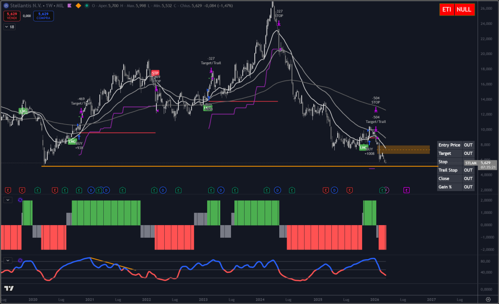Viewport: 499px width, 304px height.
Task: Select the 1W timeframe in the chart title
Action: 48,6
